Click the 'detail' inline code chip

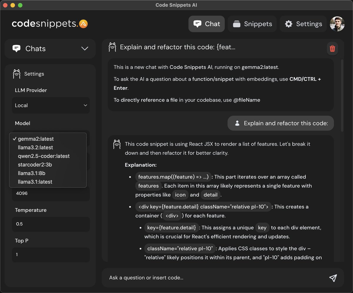tap(211, 195)
